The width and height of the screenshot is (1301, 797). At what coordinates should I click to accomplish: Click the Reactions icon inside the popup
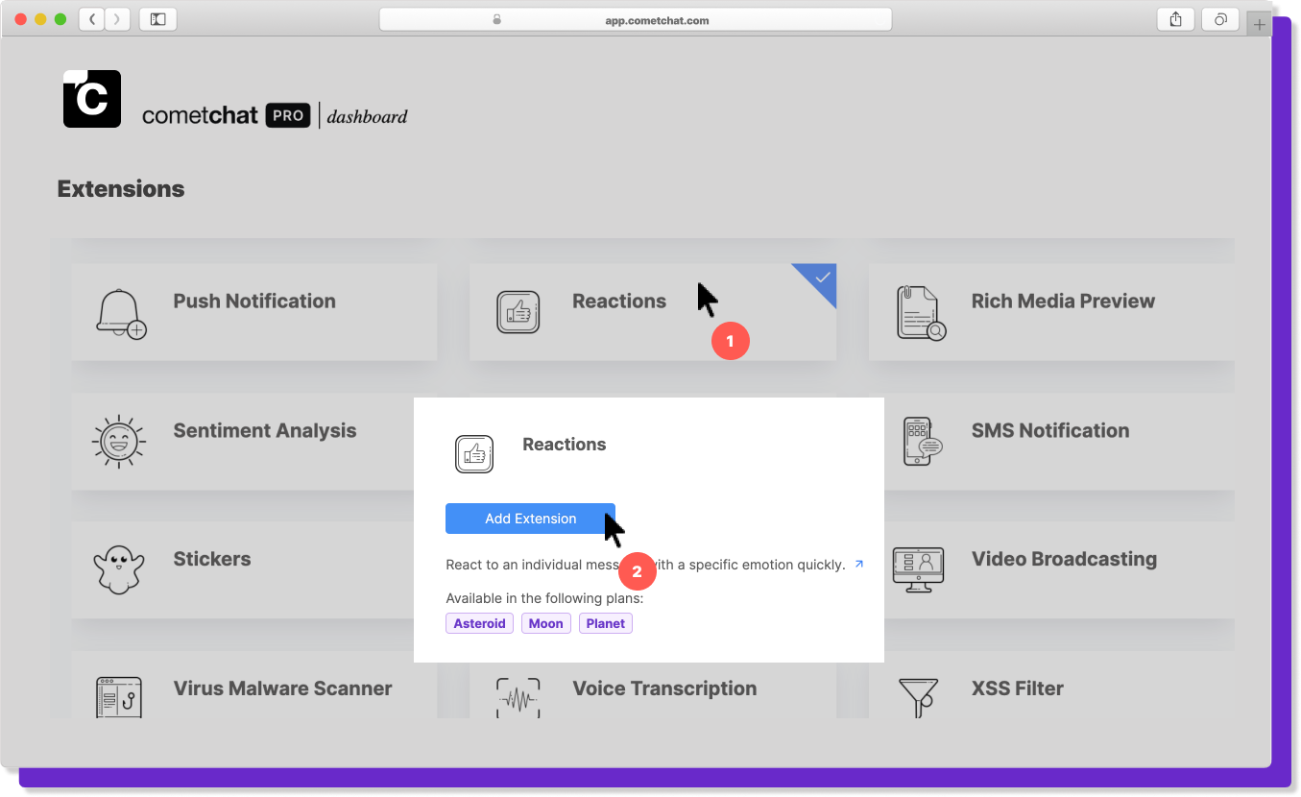[473, 454]
